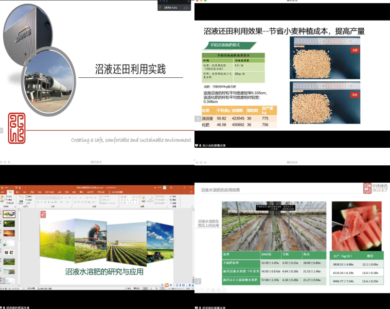Select slide 2 thumbnail in slide panel

coord(9,224)
